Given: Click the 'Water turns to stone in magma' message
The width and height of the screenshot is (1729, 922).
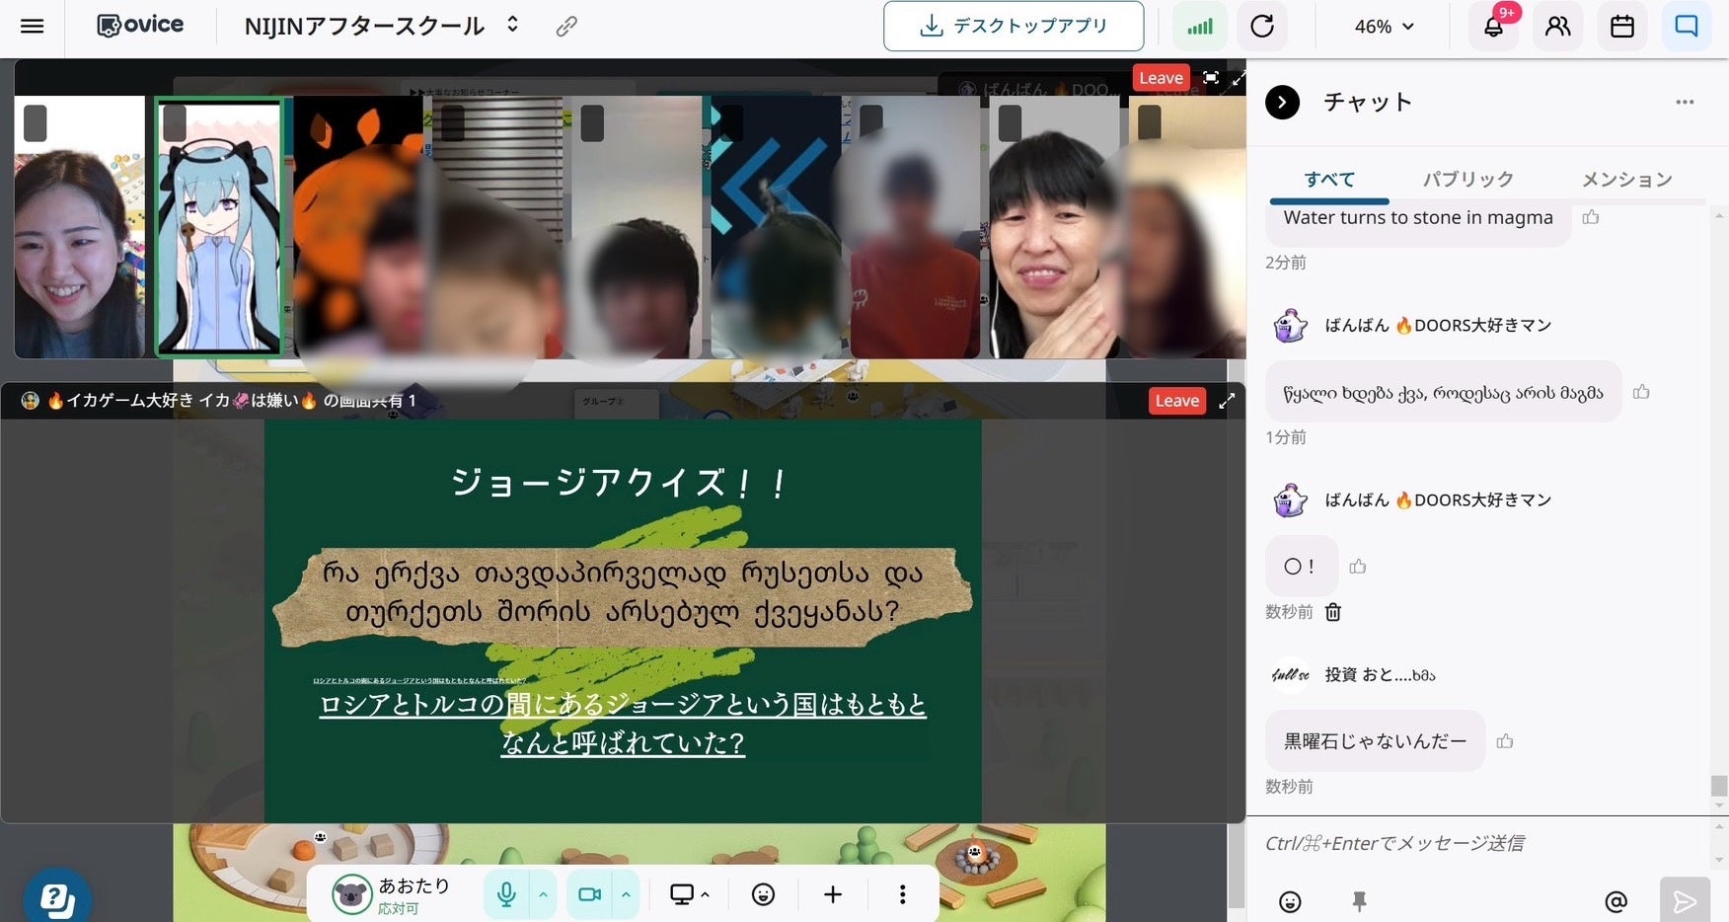Looking at the screenshot, I should pyautogui.click(x=1418, y=218).
